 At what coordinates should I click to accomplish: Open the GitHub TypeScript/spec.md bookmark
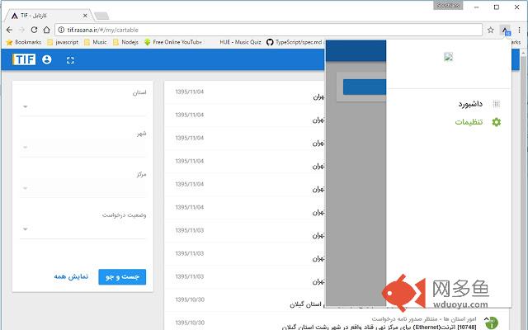click(295, 42)
